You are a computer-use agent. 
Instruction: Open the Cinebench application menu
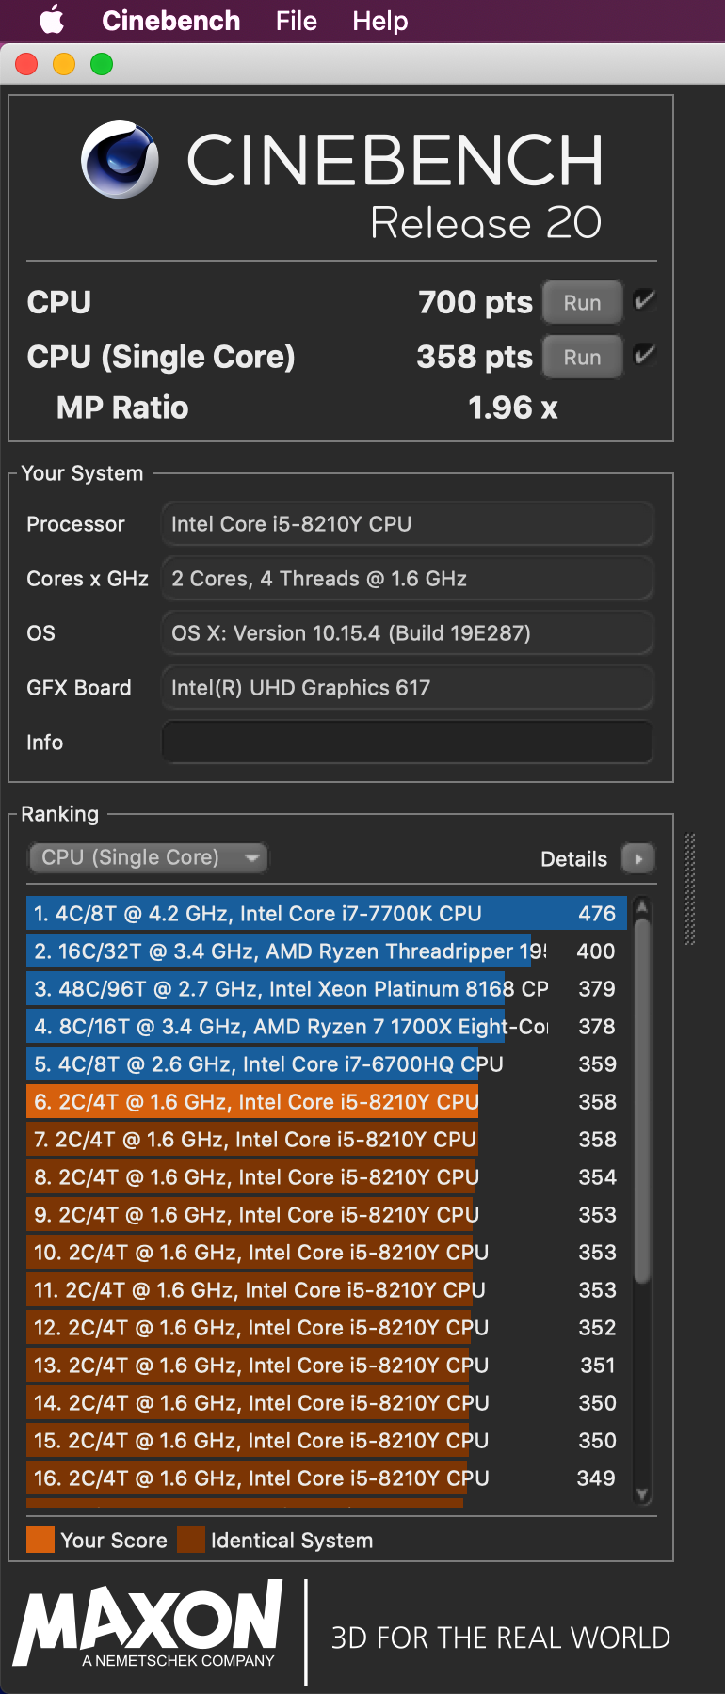(170, 21)
